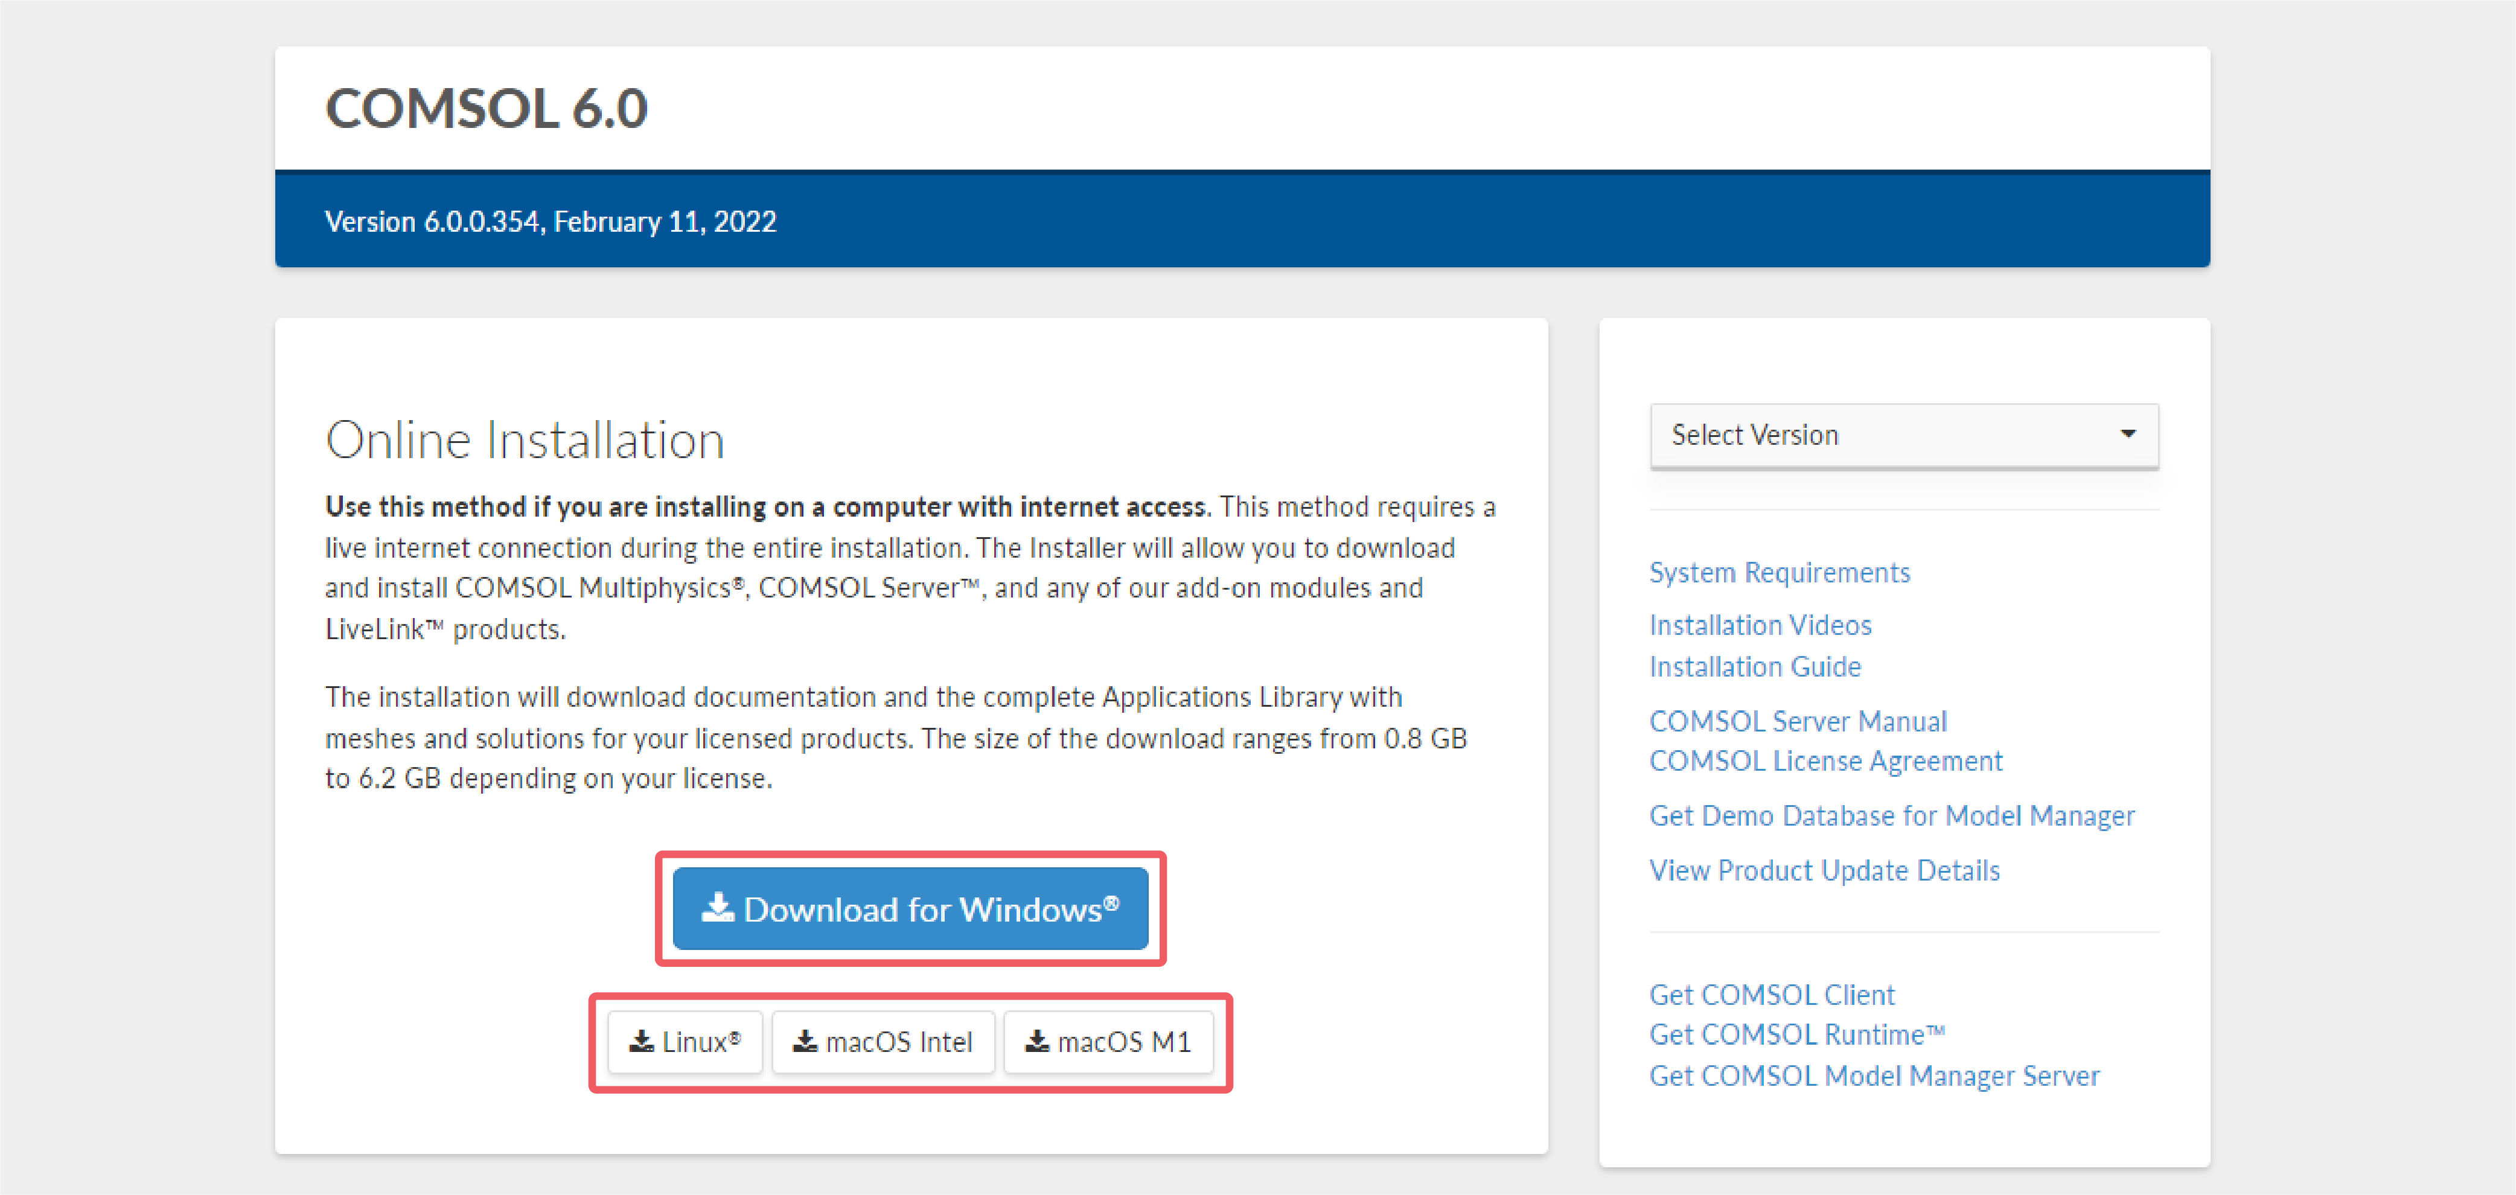Toggle Windows platform download option
The height and width of the screenshot is (1195, 2516).
[x=910, y=907]
